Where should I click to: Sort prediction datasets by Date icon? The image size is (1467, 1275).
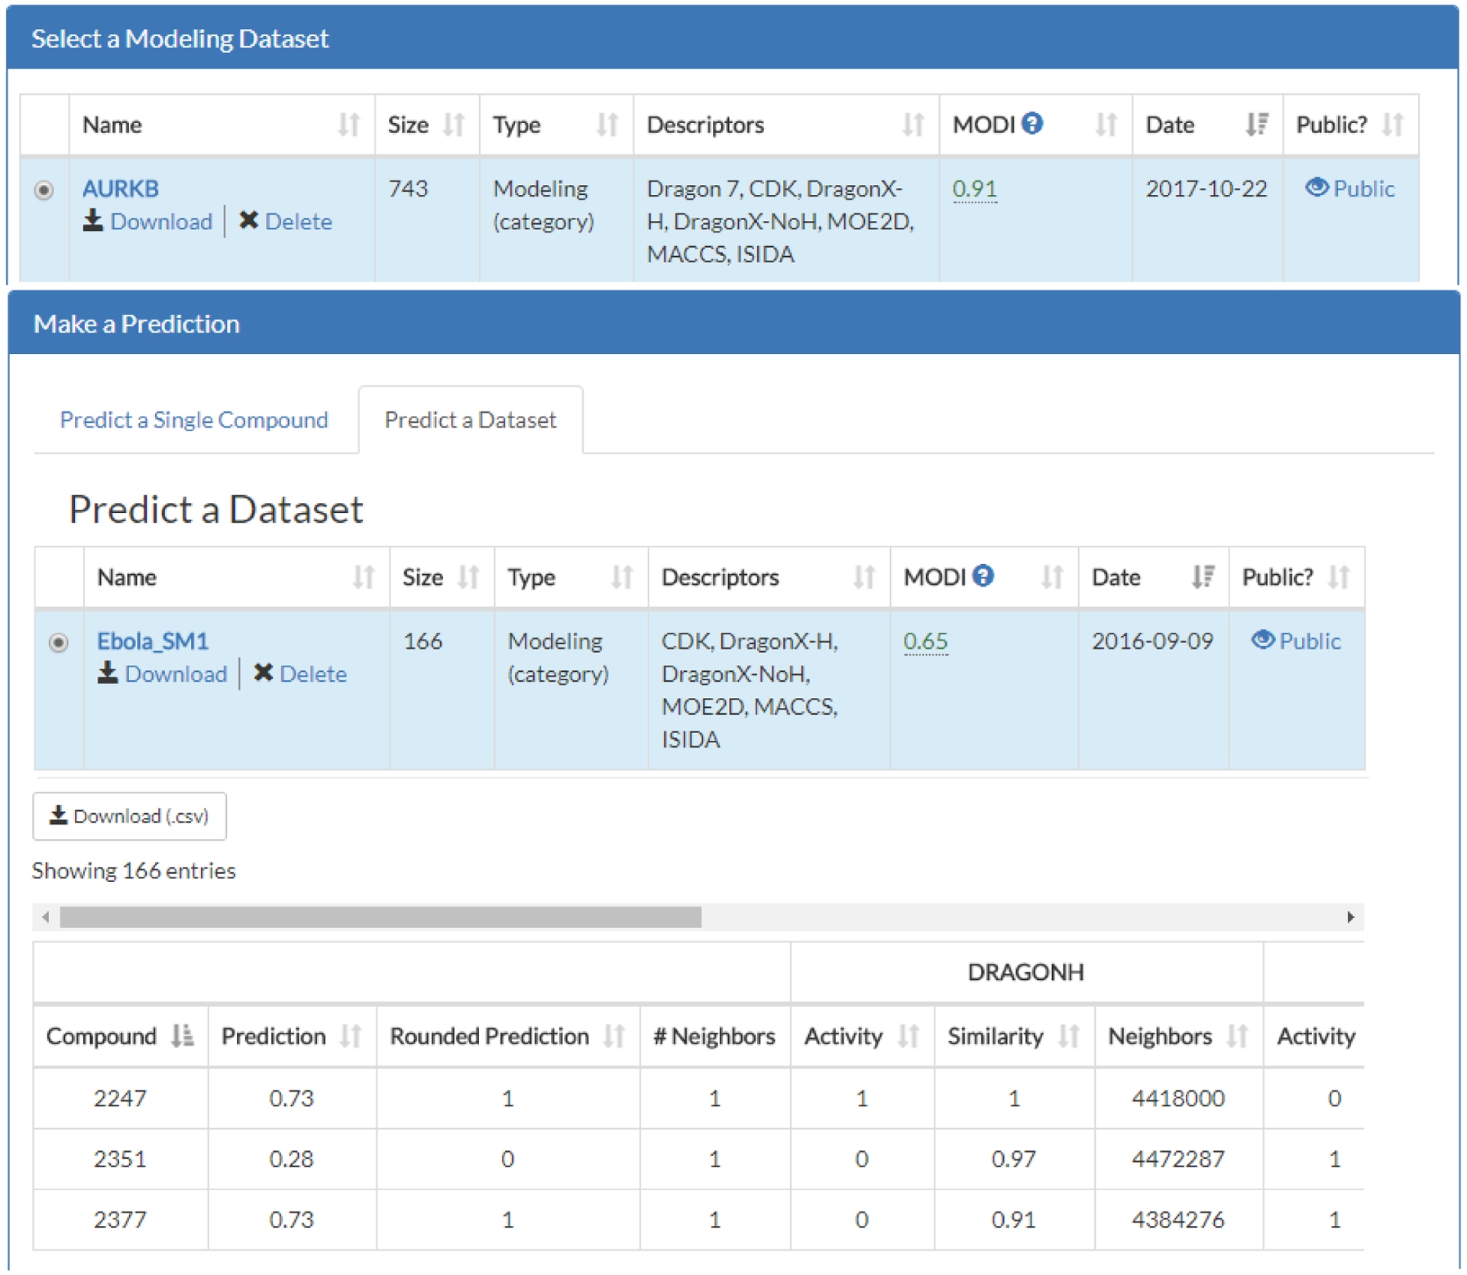tap(1203, 577)
